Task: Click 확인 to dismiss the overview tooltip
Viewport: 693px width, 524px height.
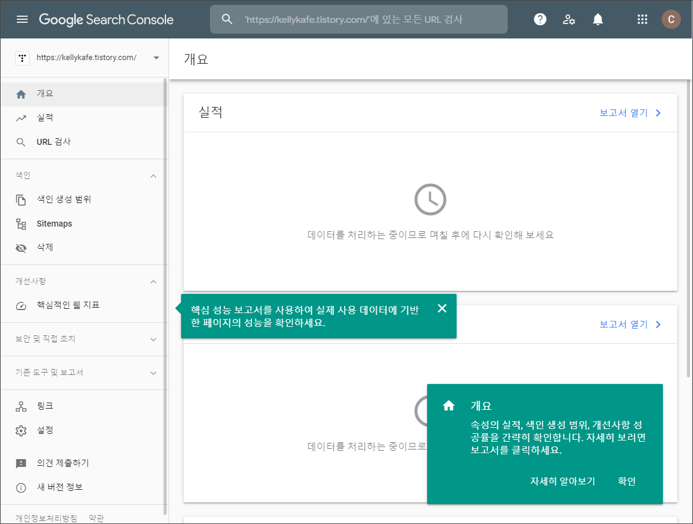Action: pyautogui.click(x=626, y=481)
